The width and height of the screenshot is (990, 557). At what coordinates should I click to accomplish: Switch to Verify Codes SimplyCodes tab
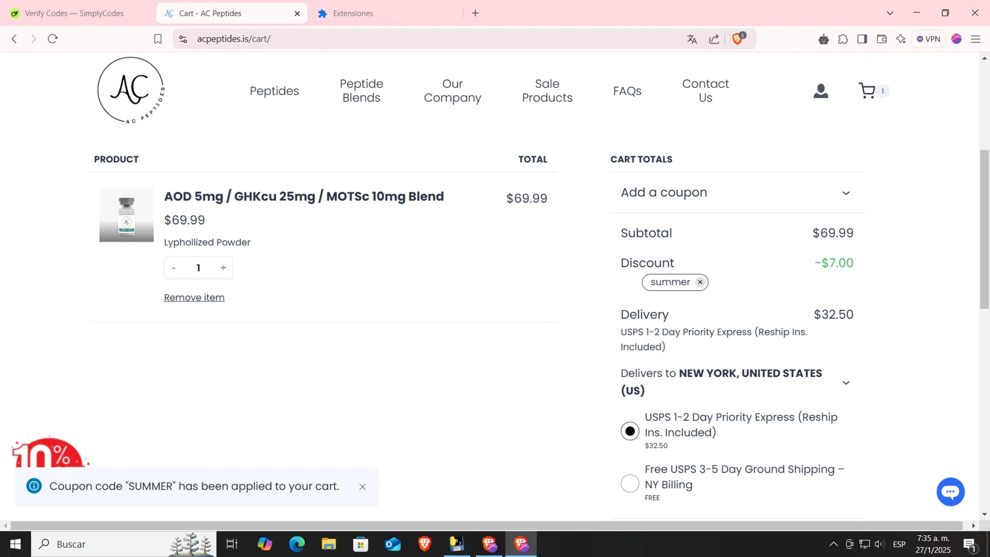74,13
